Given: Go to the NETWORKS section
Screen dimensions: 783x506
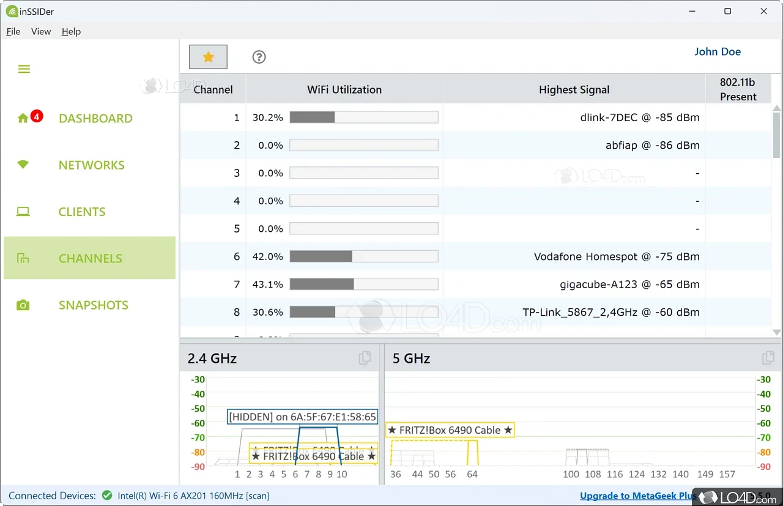Looking at the screenshot, I should tap(92, 165).
